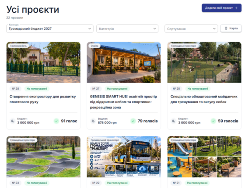
Task: Click the green checkmark beside 79 голосів
Action: click(133, 121)
